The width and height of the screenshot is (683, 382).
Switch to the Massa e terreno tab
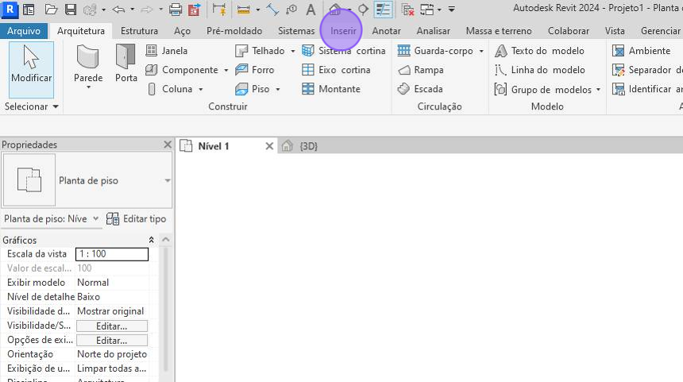(x=499, y=31)
